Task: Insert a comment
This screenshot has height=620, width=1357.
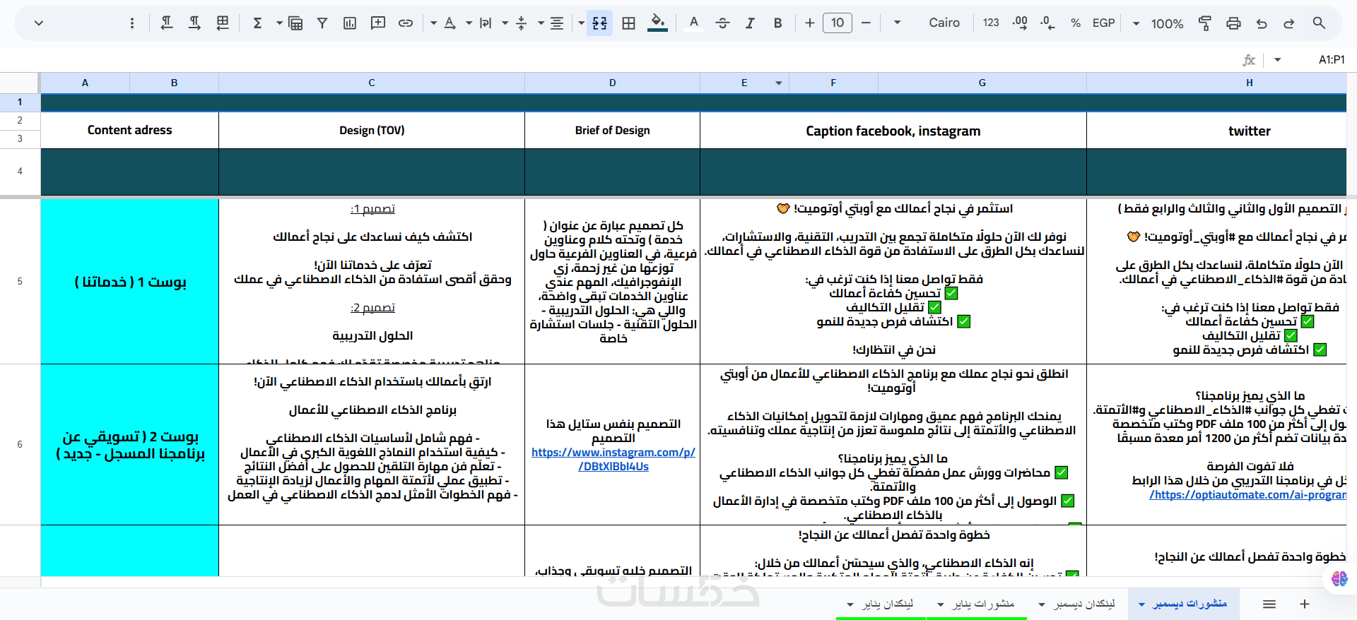Action: pyautogui.click(x=378, y=23)
